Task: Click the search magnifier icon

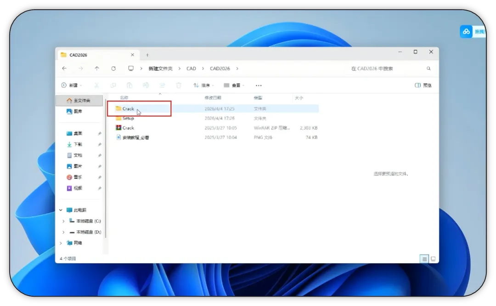Action: (x=428, y=68)
